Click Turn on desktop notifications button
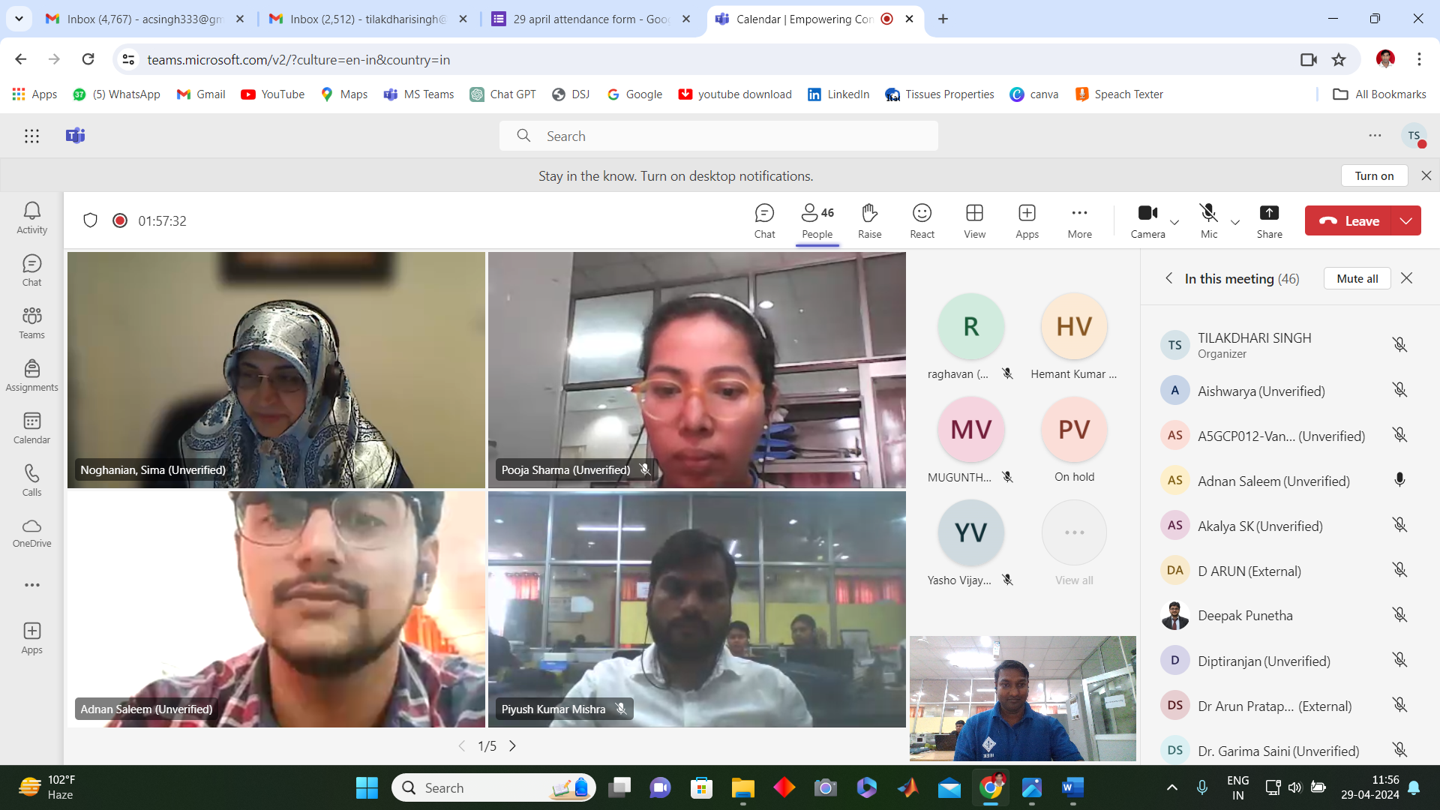Screen dimensions: 1440x810 click(x=1374, y=175)
